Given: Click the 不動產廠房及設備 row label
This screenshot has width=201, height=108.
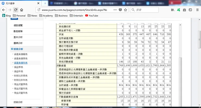Looking at the screenshot, I should coord(68,97).
